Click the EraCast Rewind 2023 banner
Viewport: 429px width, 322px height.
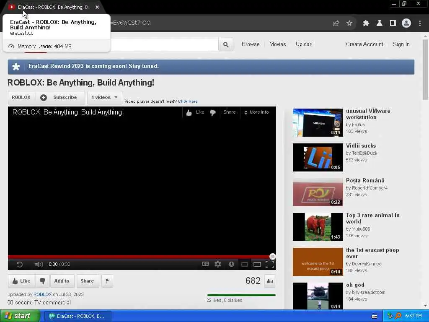pos(211,67)
